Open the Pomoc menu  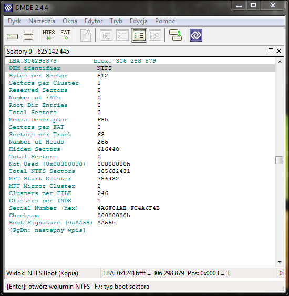tap(165, 21)
